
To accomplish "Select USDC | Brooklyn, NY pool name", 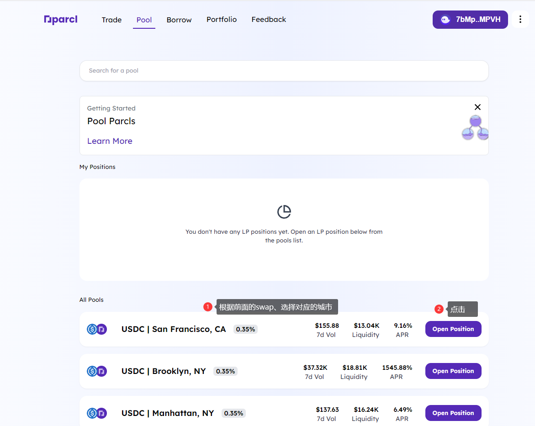I will [x=164, y=371].
